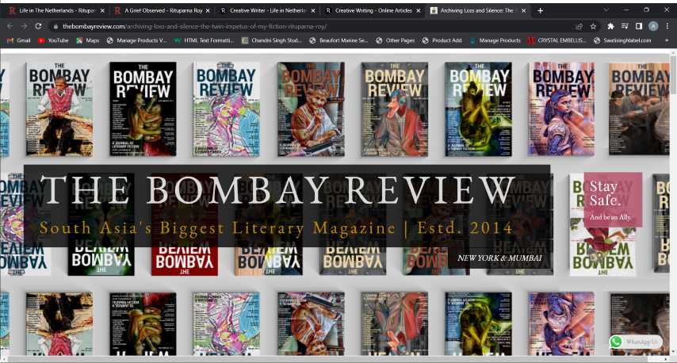Open the Gmail bookmark
Screen dimensions: 677x363
click(x=19, y=40)
